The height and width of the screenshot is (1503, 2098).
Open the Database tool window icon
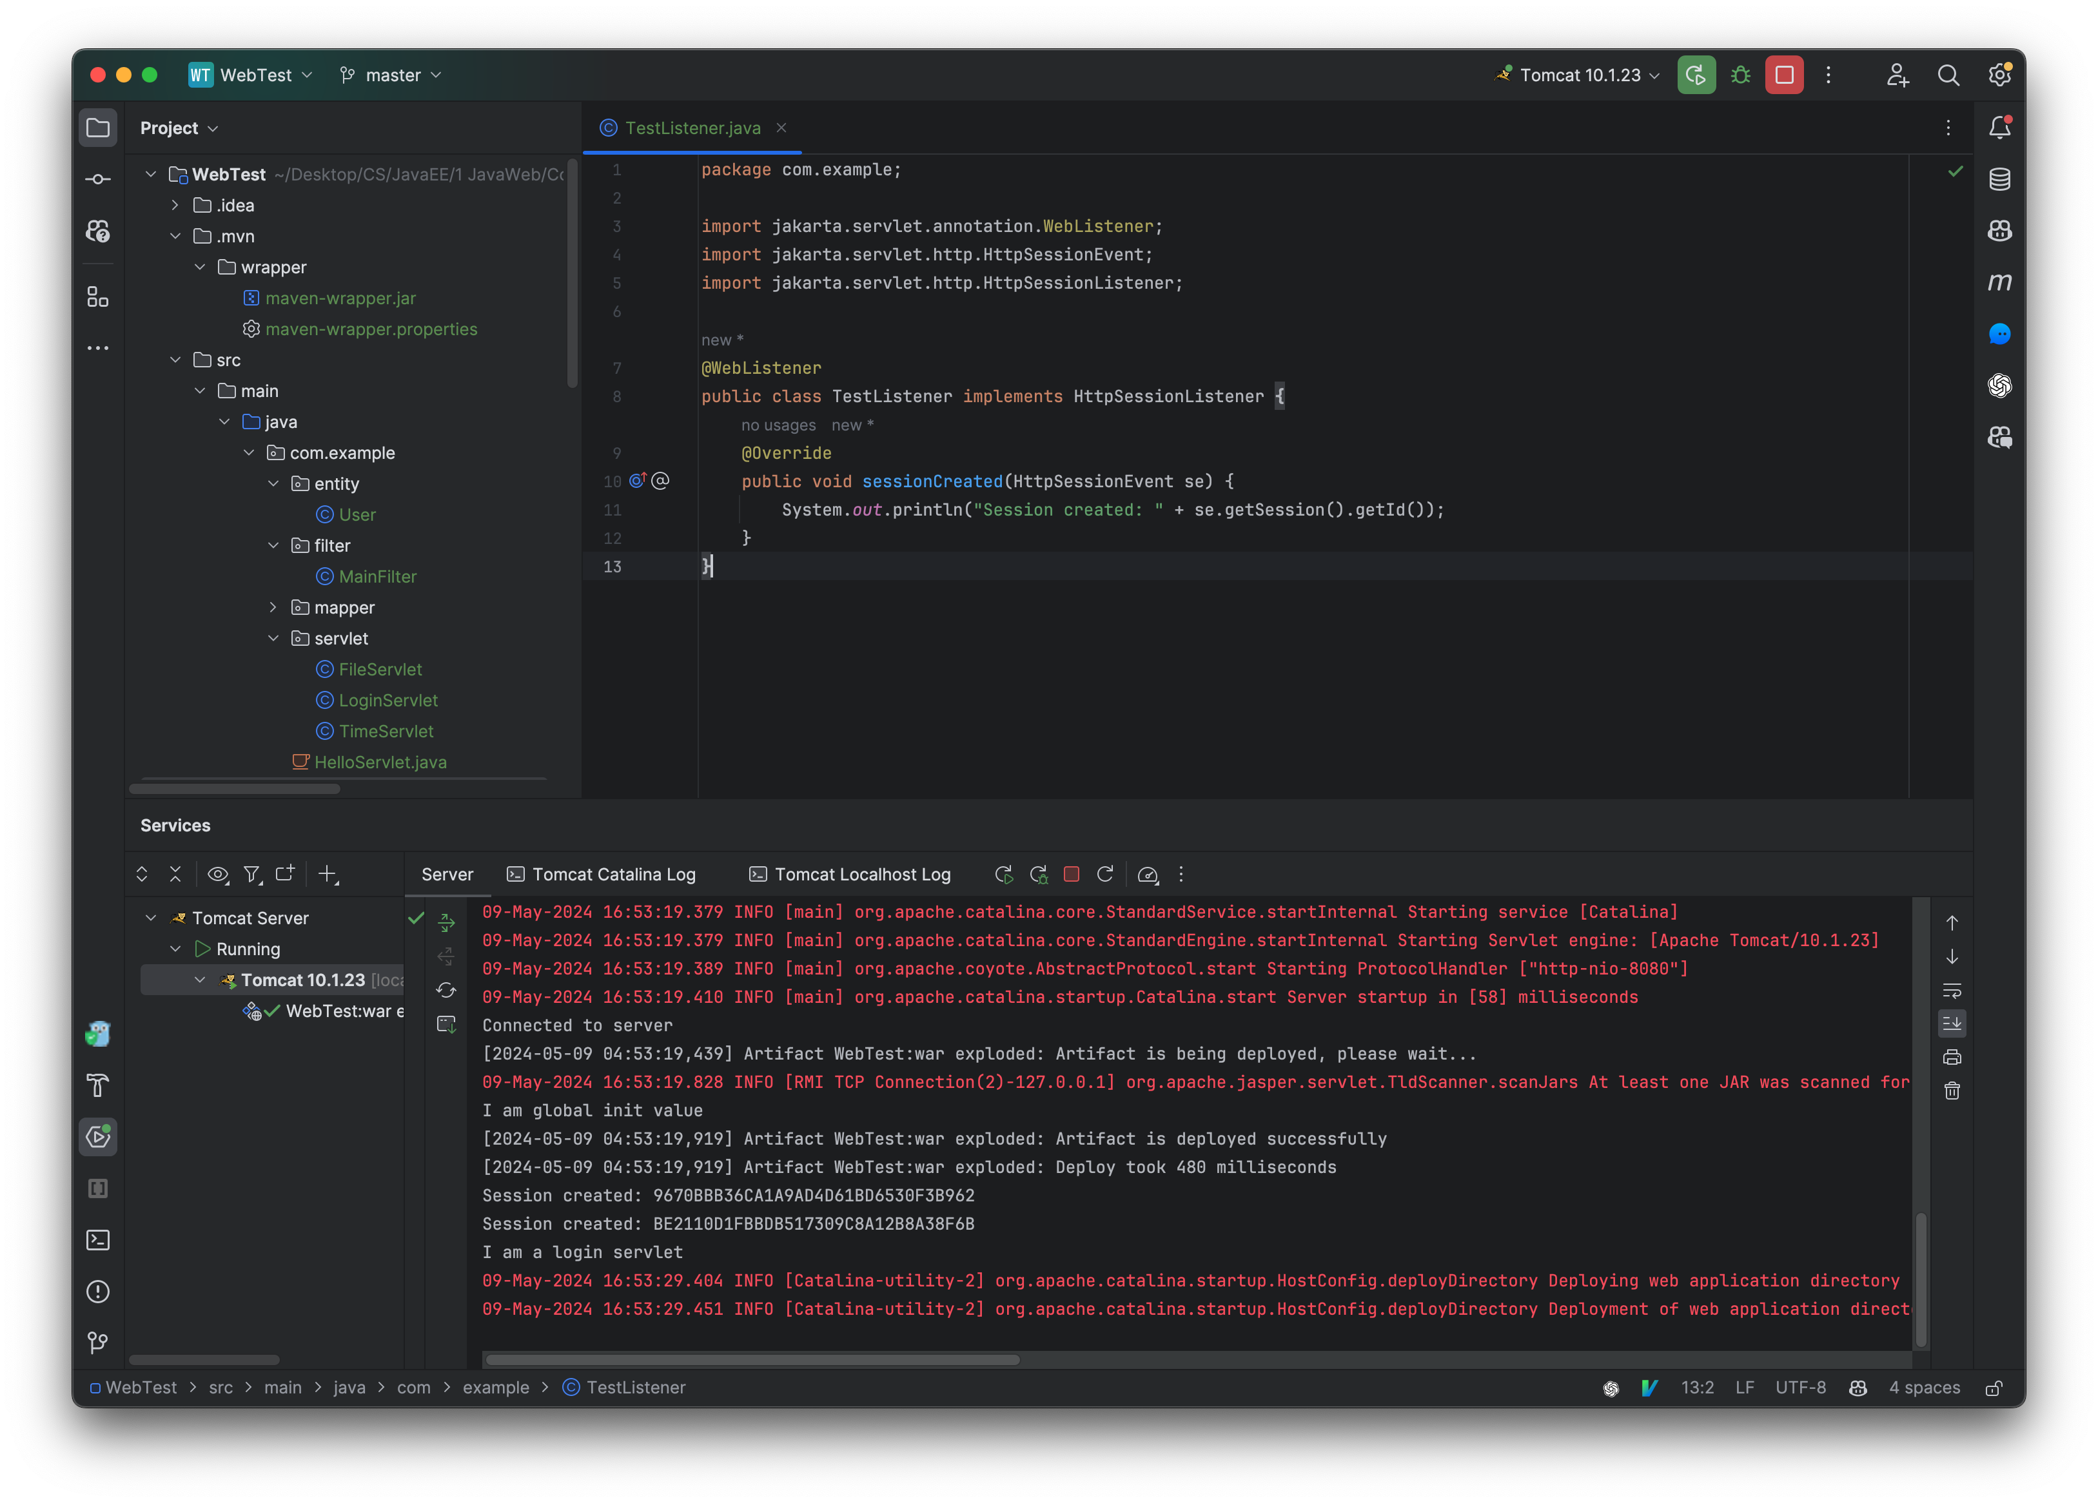[1999, 179]
